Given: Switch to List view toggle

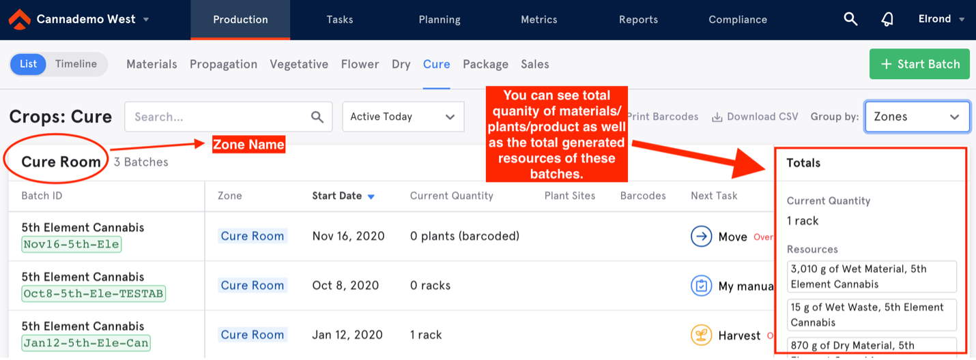Looking at the screenshot, I should [28, 64].
